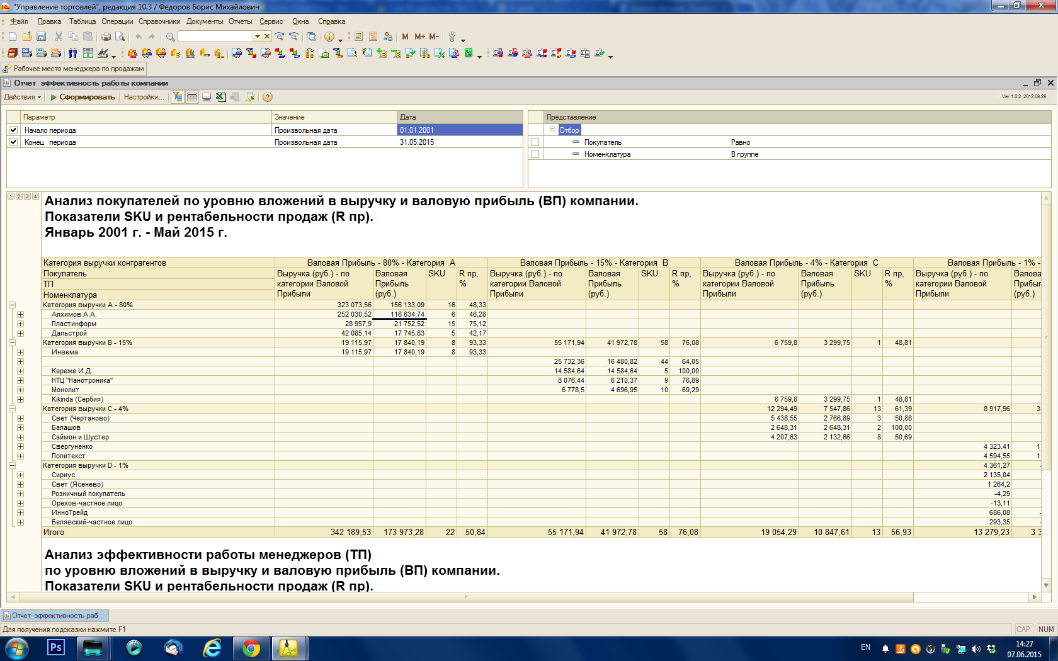
Task: Open the search field dropdown arrow
Action: point(257,37)
